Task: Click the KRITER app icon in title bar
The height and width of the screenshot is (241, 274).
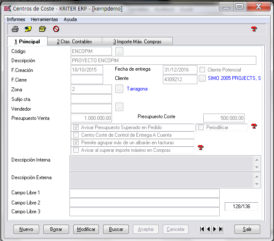Action: (8, 8)
